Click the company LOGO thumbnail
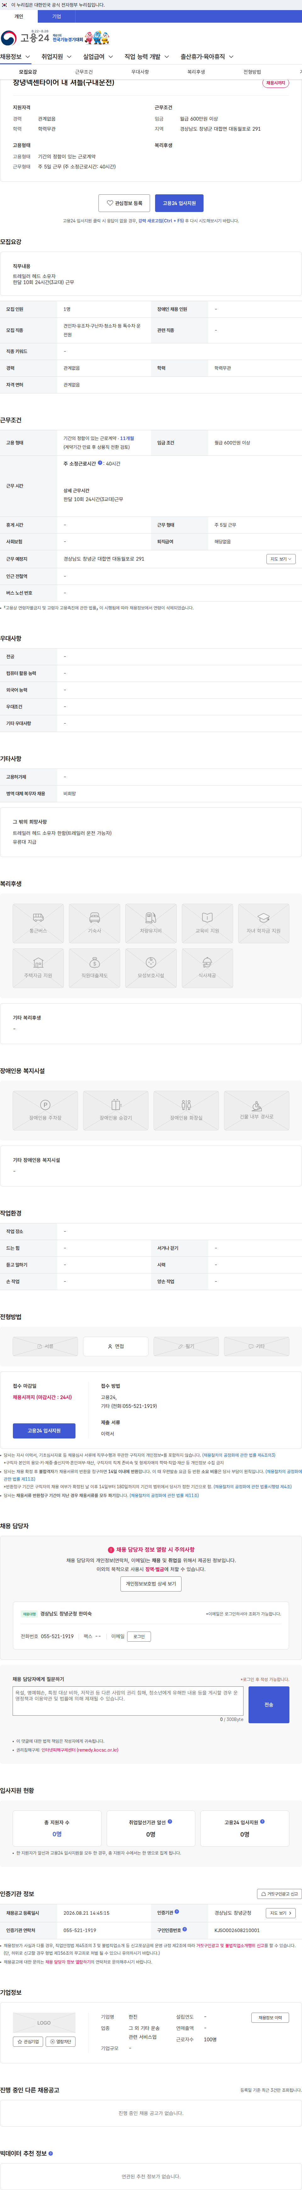 click(44, 2022)
